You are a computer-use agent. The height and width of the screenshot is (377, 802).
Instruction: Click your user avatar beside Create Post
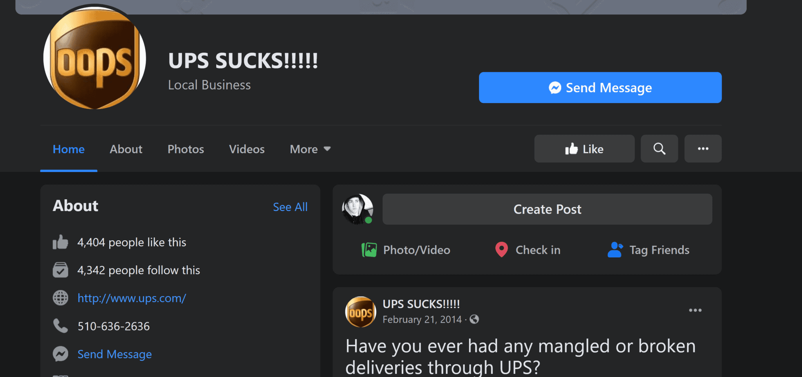point(358,209)
